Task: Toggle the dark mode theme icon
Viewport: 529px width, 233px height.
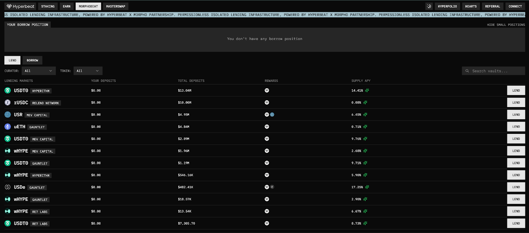Action: (429, 6)
